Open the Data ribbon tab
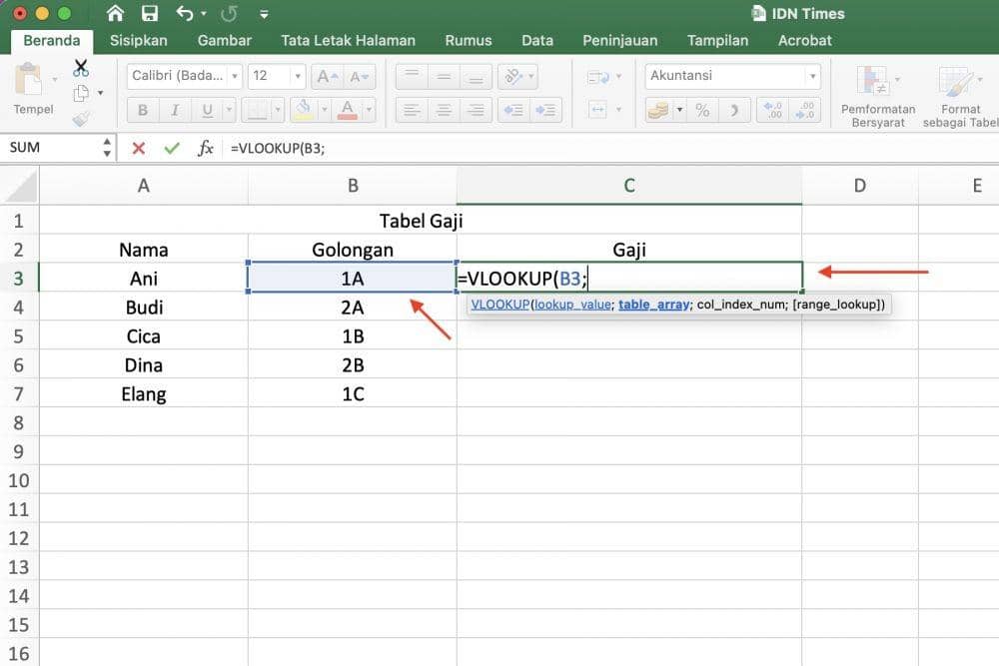 [537, 41]
